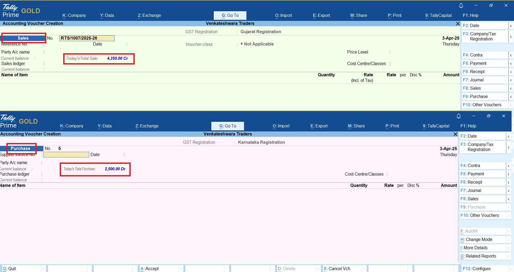This screenshot has height=272, width=514.
Task: Close the Sales voucher creation screen with X
Action: (458, 24)
